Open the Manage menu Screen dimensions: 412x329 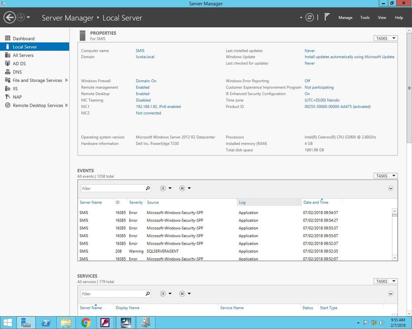(x=345, y=18)
